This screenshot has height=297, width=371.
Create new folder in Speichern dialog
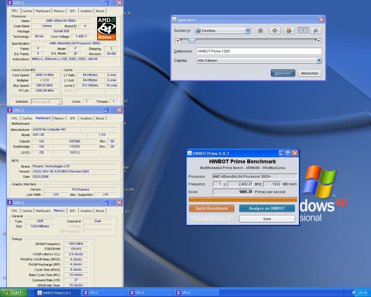pos(289,30)
